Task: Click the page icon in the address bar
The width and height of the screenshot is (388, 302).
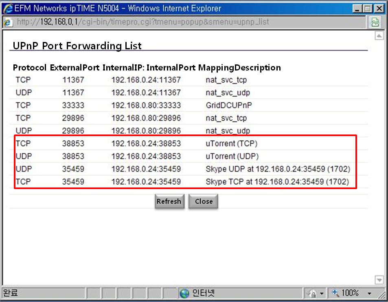Action: pos(8,22)
